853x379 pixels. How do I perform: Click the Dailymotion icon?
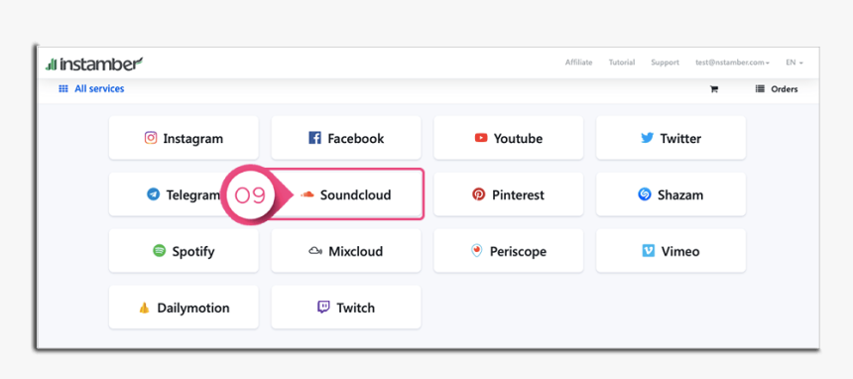144,308
